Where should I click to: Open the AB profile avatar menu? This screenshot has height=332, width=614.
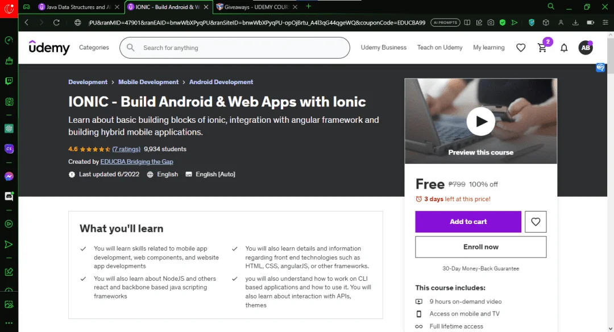(x=586, y=48)
